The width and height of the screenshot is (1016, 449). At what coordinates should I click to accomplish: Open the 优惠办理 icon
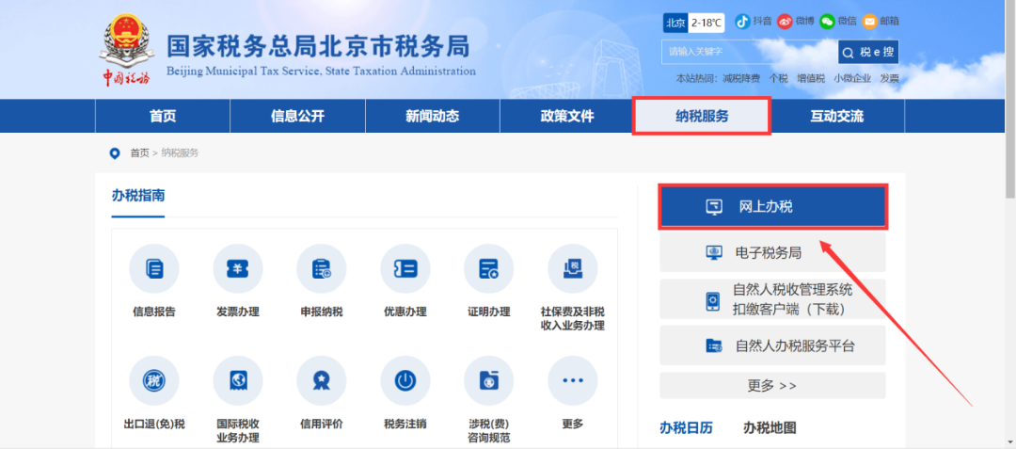tap(405, 269)
